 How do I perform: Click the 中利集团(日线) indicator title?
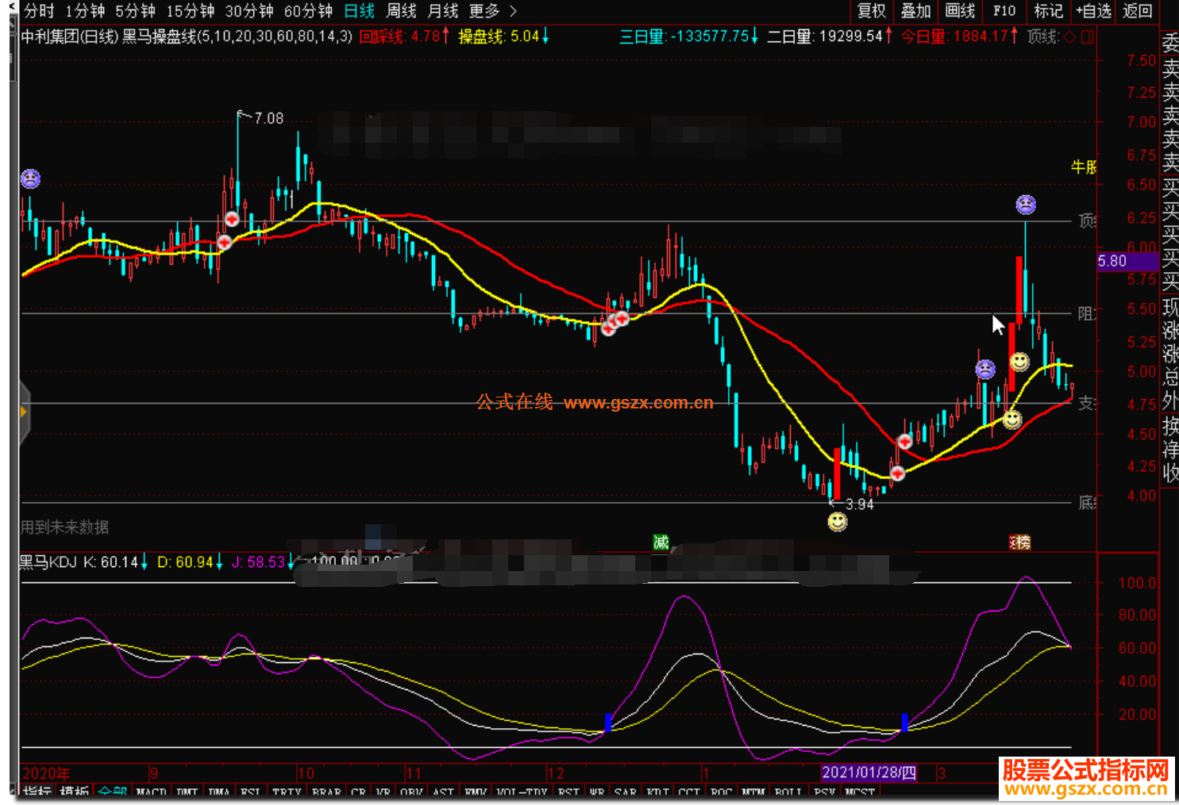[69, 36]
